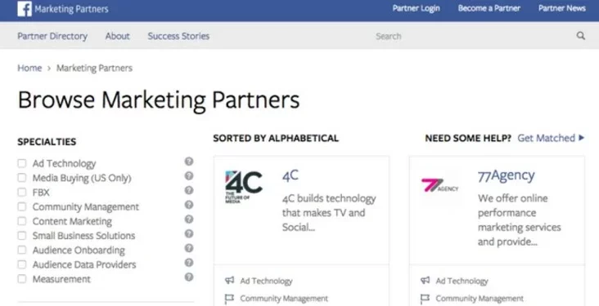This screenshot has width=599, height=306.
Task: Open help icon beside Audience Onboarding
Action: [x=189, y=248]
